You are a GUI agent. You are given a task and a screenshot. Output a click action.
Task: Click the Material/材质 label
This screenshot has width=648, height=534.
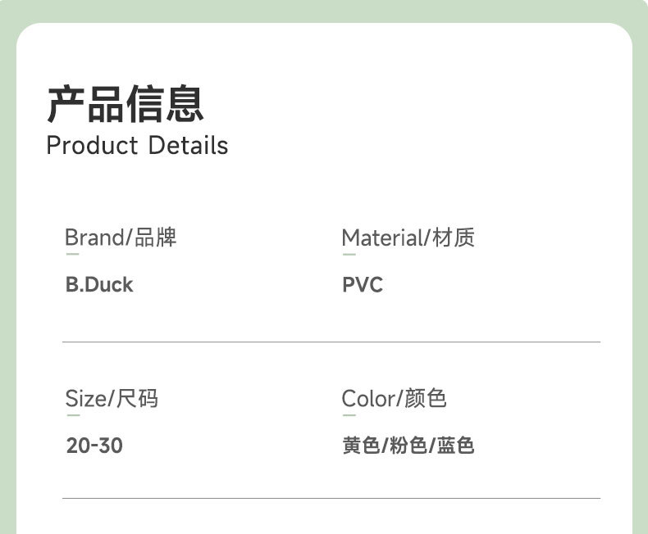click(408, 238)
